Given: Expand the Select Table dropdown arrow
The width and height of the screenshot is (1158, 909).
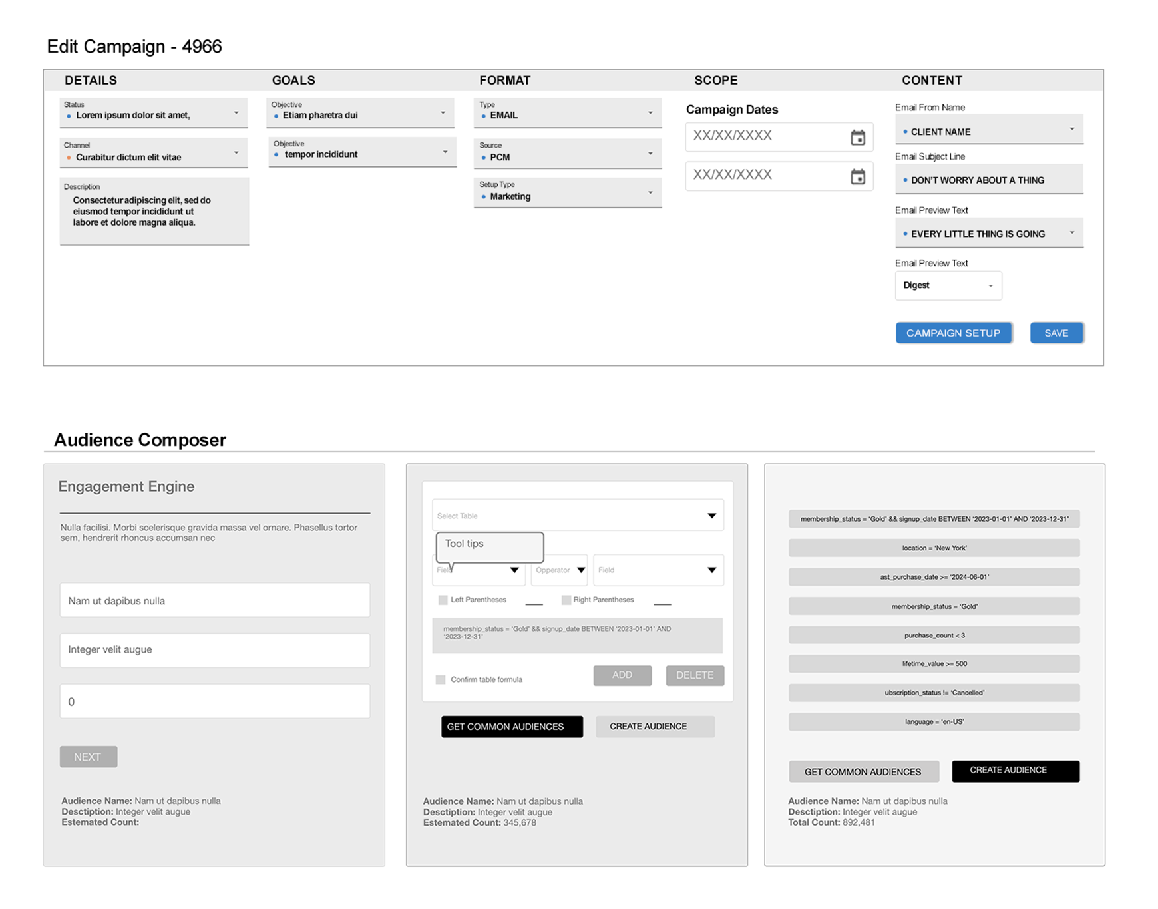Looking at the screenshot, I should tap(711, 516).
